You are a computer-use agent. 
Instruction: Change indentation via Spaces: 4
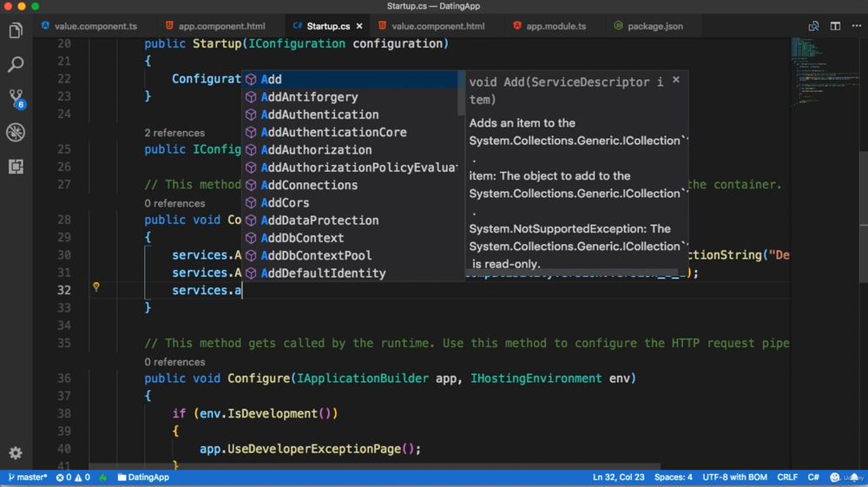(x=674, y=477)
